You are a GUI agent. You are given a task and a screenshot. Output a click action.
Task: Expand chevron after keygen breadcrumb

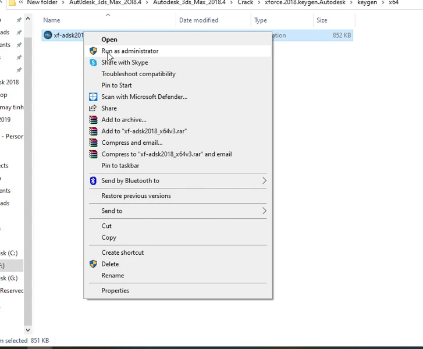tap(383, 2)
